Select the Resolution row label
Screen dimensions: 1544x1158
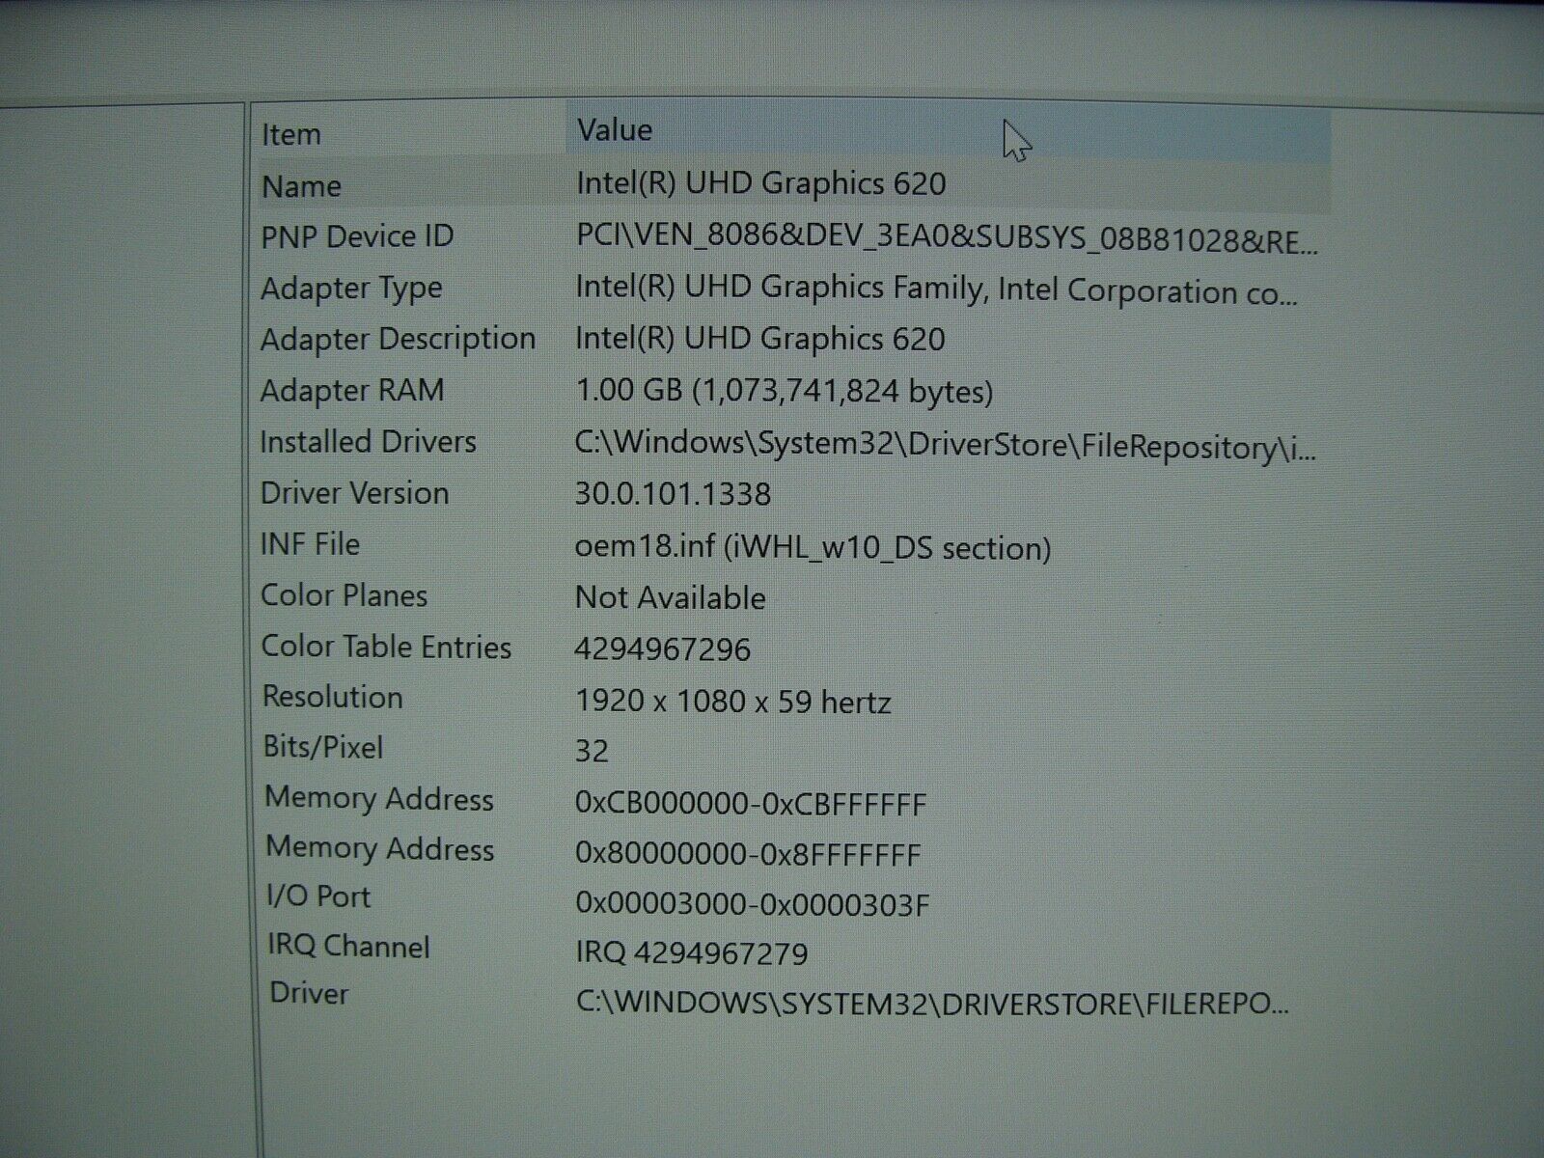[x=333, y=697]
